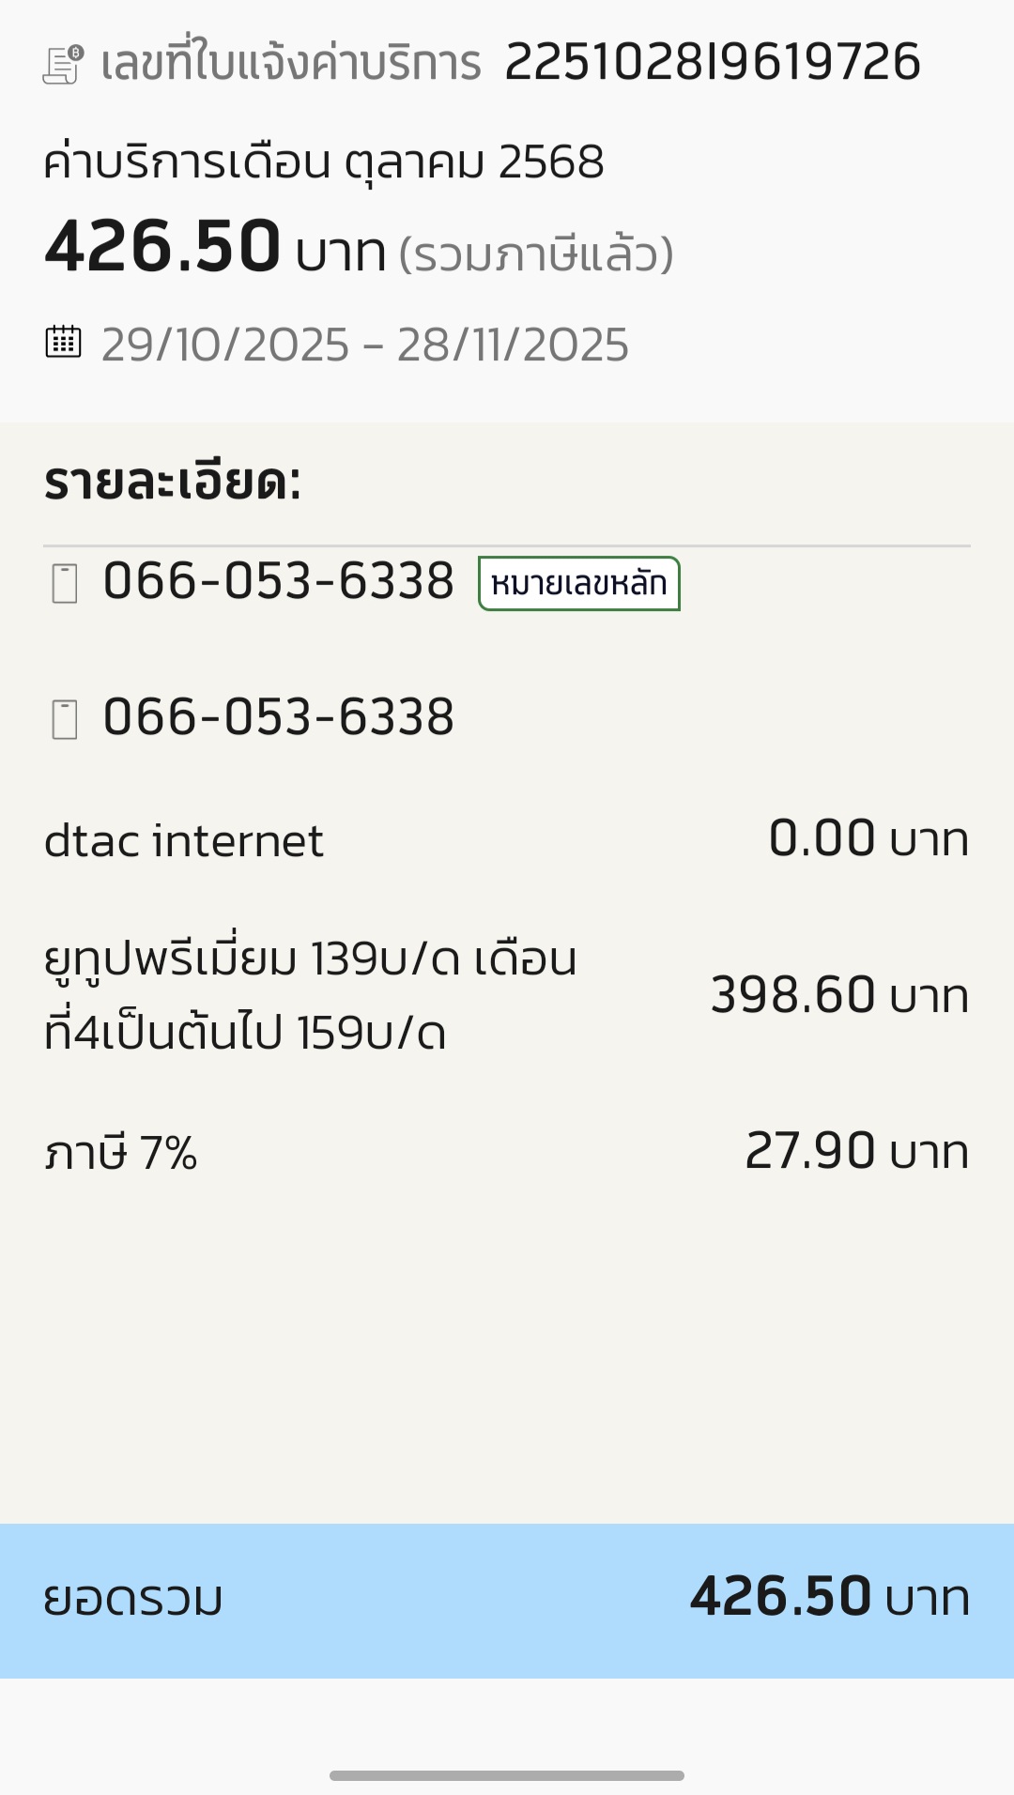This screenshot has height=1795, width=1014.
Task: Tap the 426.50 บาท total in blue bar
Action: [830, 1597]
